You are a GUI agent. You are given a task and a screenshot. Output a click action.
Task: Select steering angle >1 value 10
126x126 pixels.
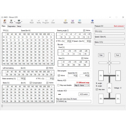click(62, 37)
